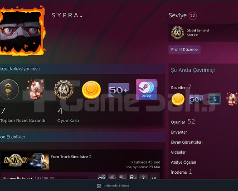Click the Profili Düzenle button

[x=185, y=50]
